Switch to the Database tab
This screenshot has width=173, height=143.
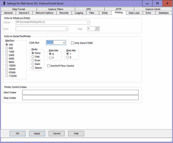point(163,13)
